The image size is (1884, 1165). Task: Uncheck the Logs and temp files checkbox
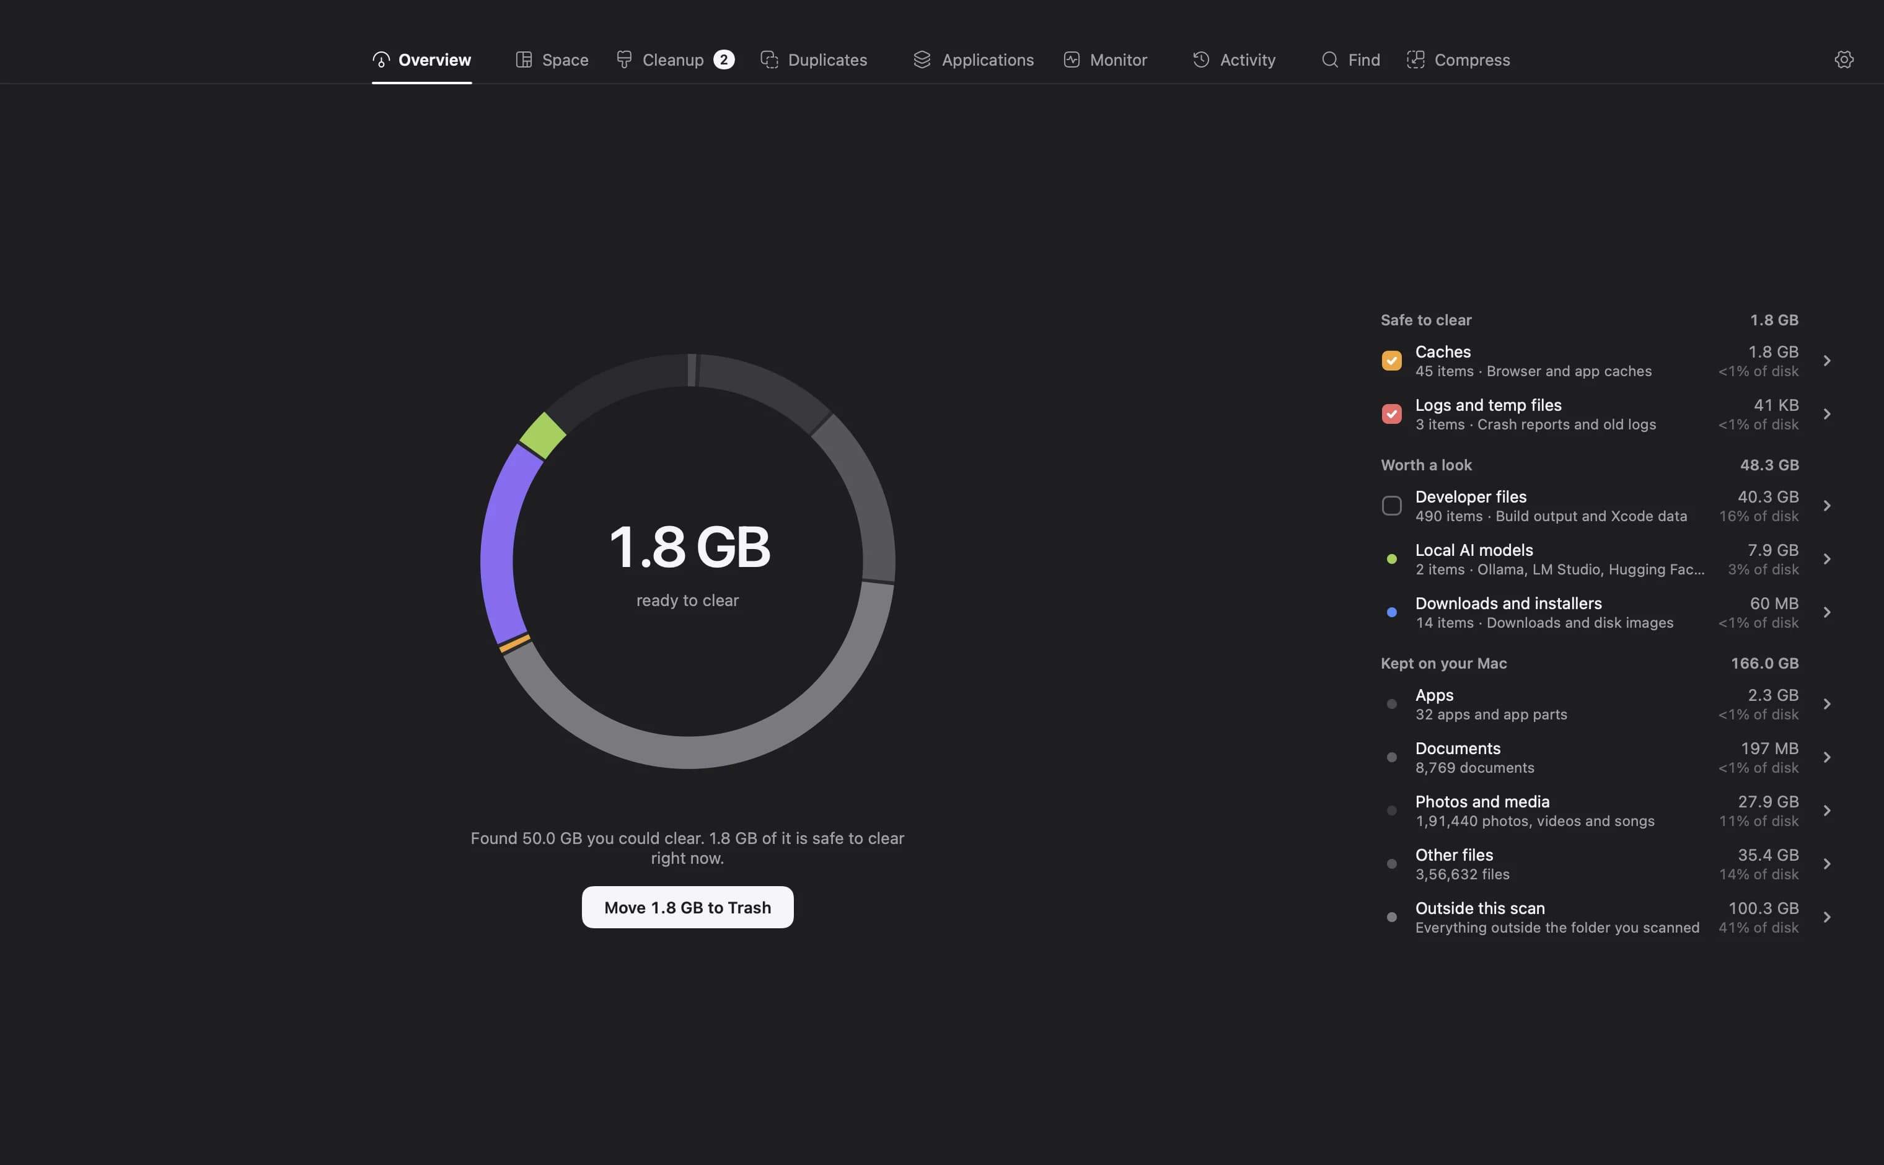[1391, 414]
